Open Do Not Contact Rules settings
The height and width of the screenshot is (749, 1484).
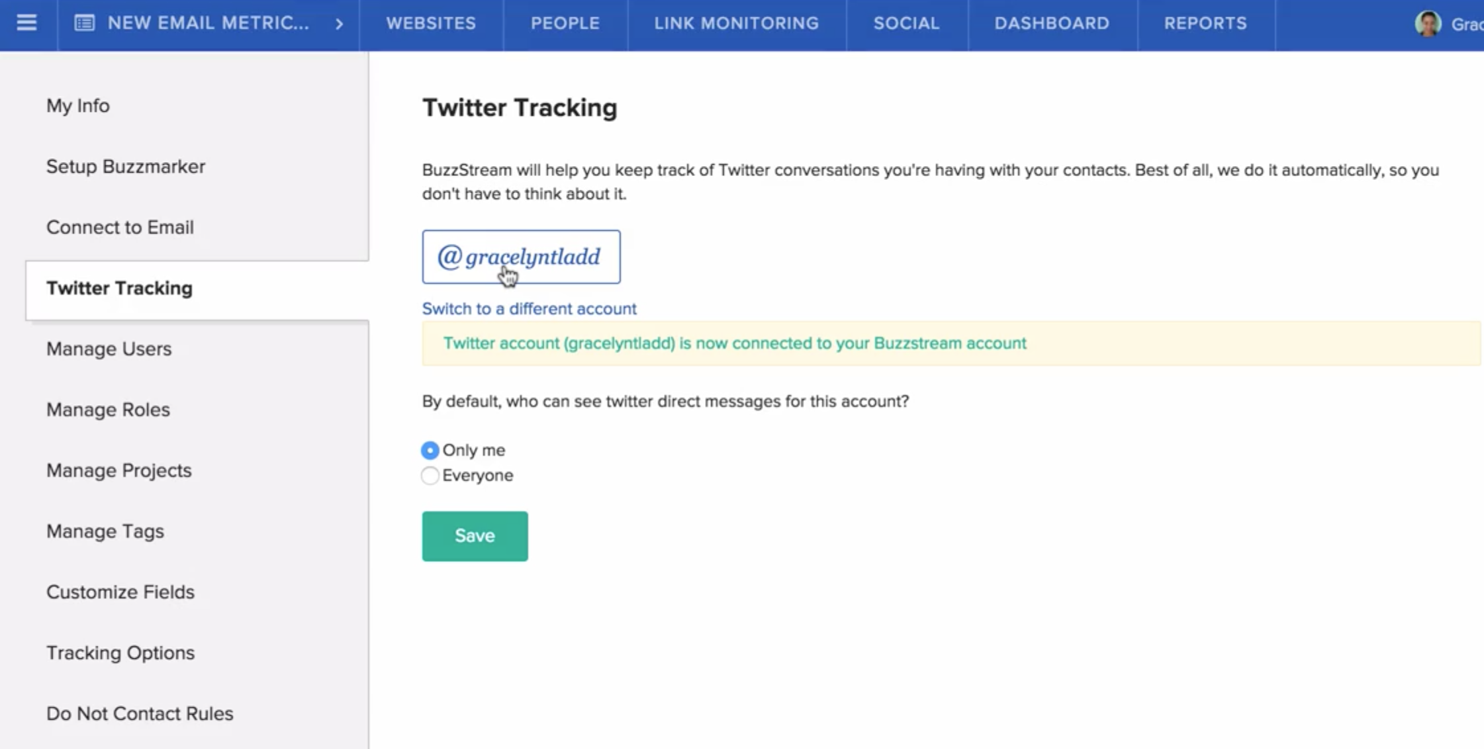138,713
